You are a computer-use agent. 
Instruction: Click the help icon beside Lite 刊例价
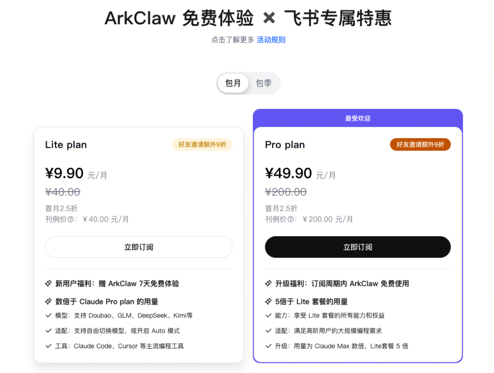71,220
